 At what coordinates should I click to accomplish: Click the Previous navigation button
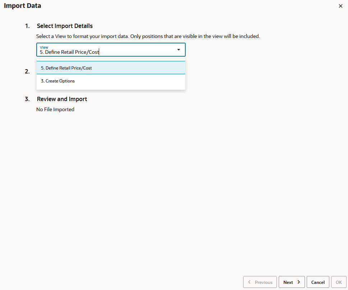[260, 282]
